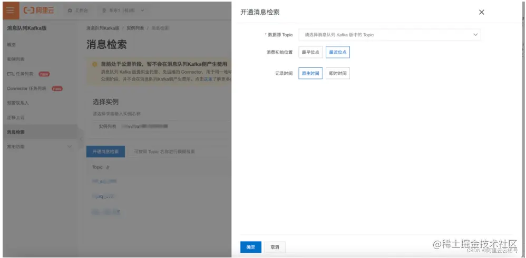Click the 消费初始位置 label
This screenshot has height=258, width=526.
tap(279, 52)
